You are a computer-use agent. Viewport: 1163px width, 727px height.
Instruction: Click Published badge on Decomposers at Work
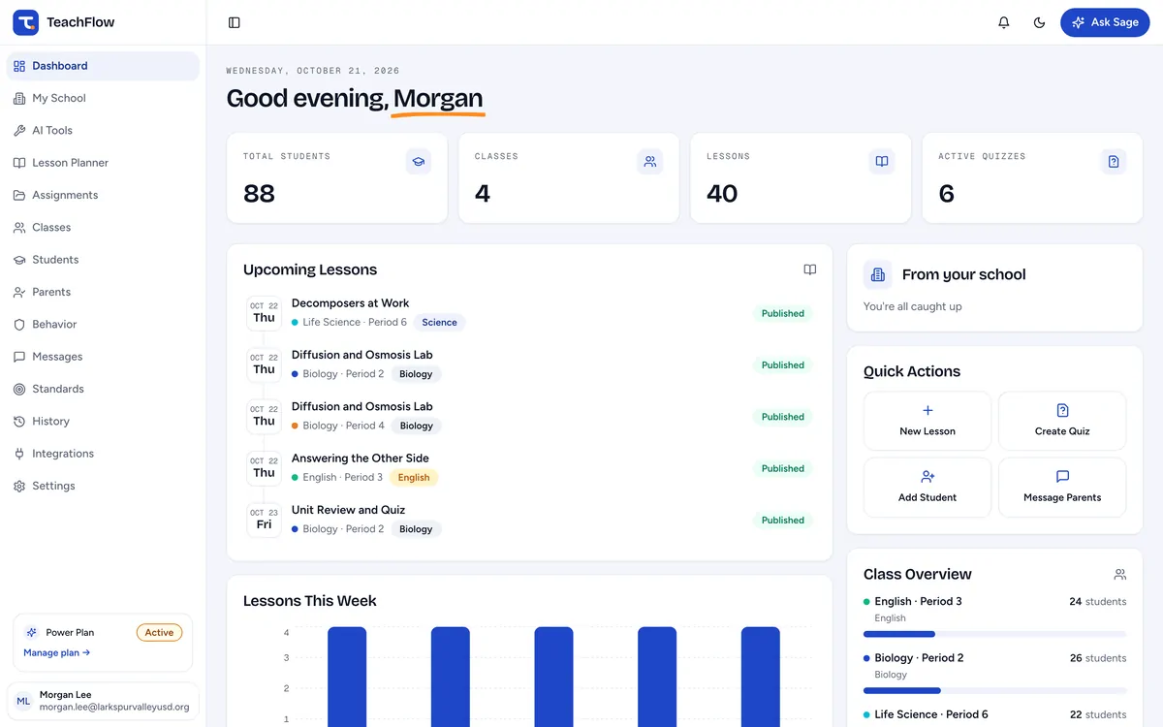783,314
